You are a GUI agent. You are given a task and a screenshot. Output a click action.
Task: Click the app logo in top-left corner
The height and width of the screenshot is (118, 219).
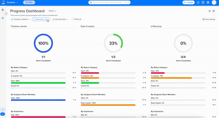[x=3, y=2]
